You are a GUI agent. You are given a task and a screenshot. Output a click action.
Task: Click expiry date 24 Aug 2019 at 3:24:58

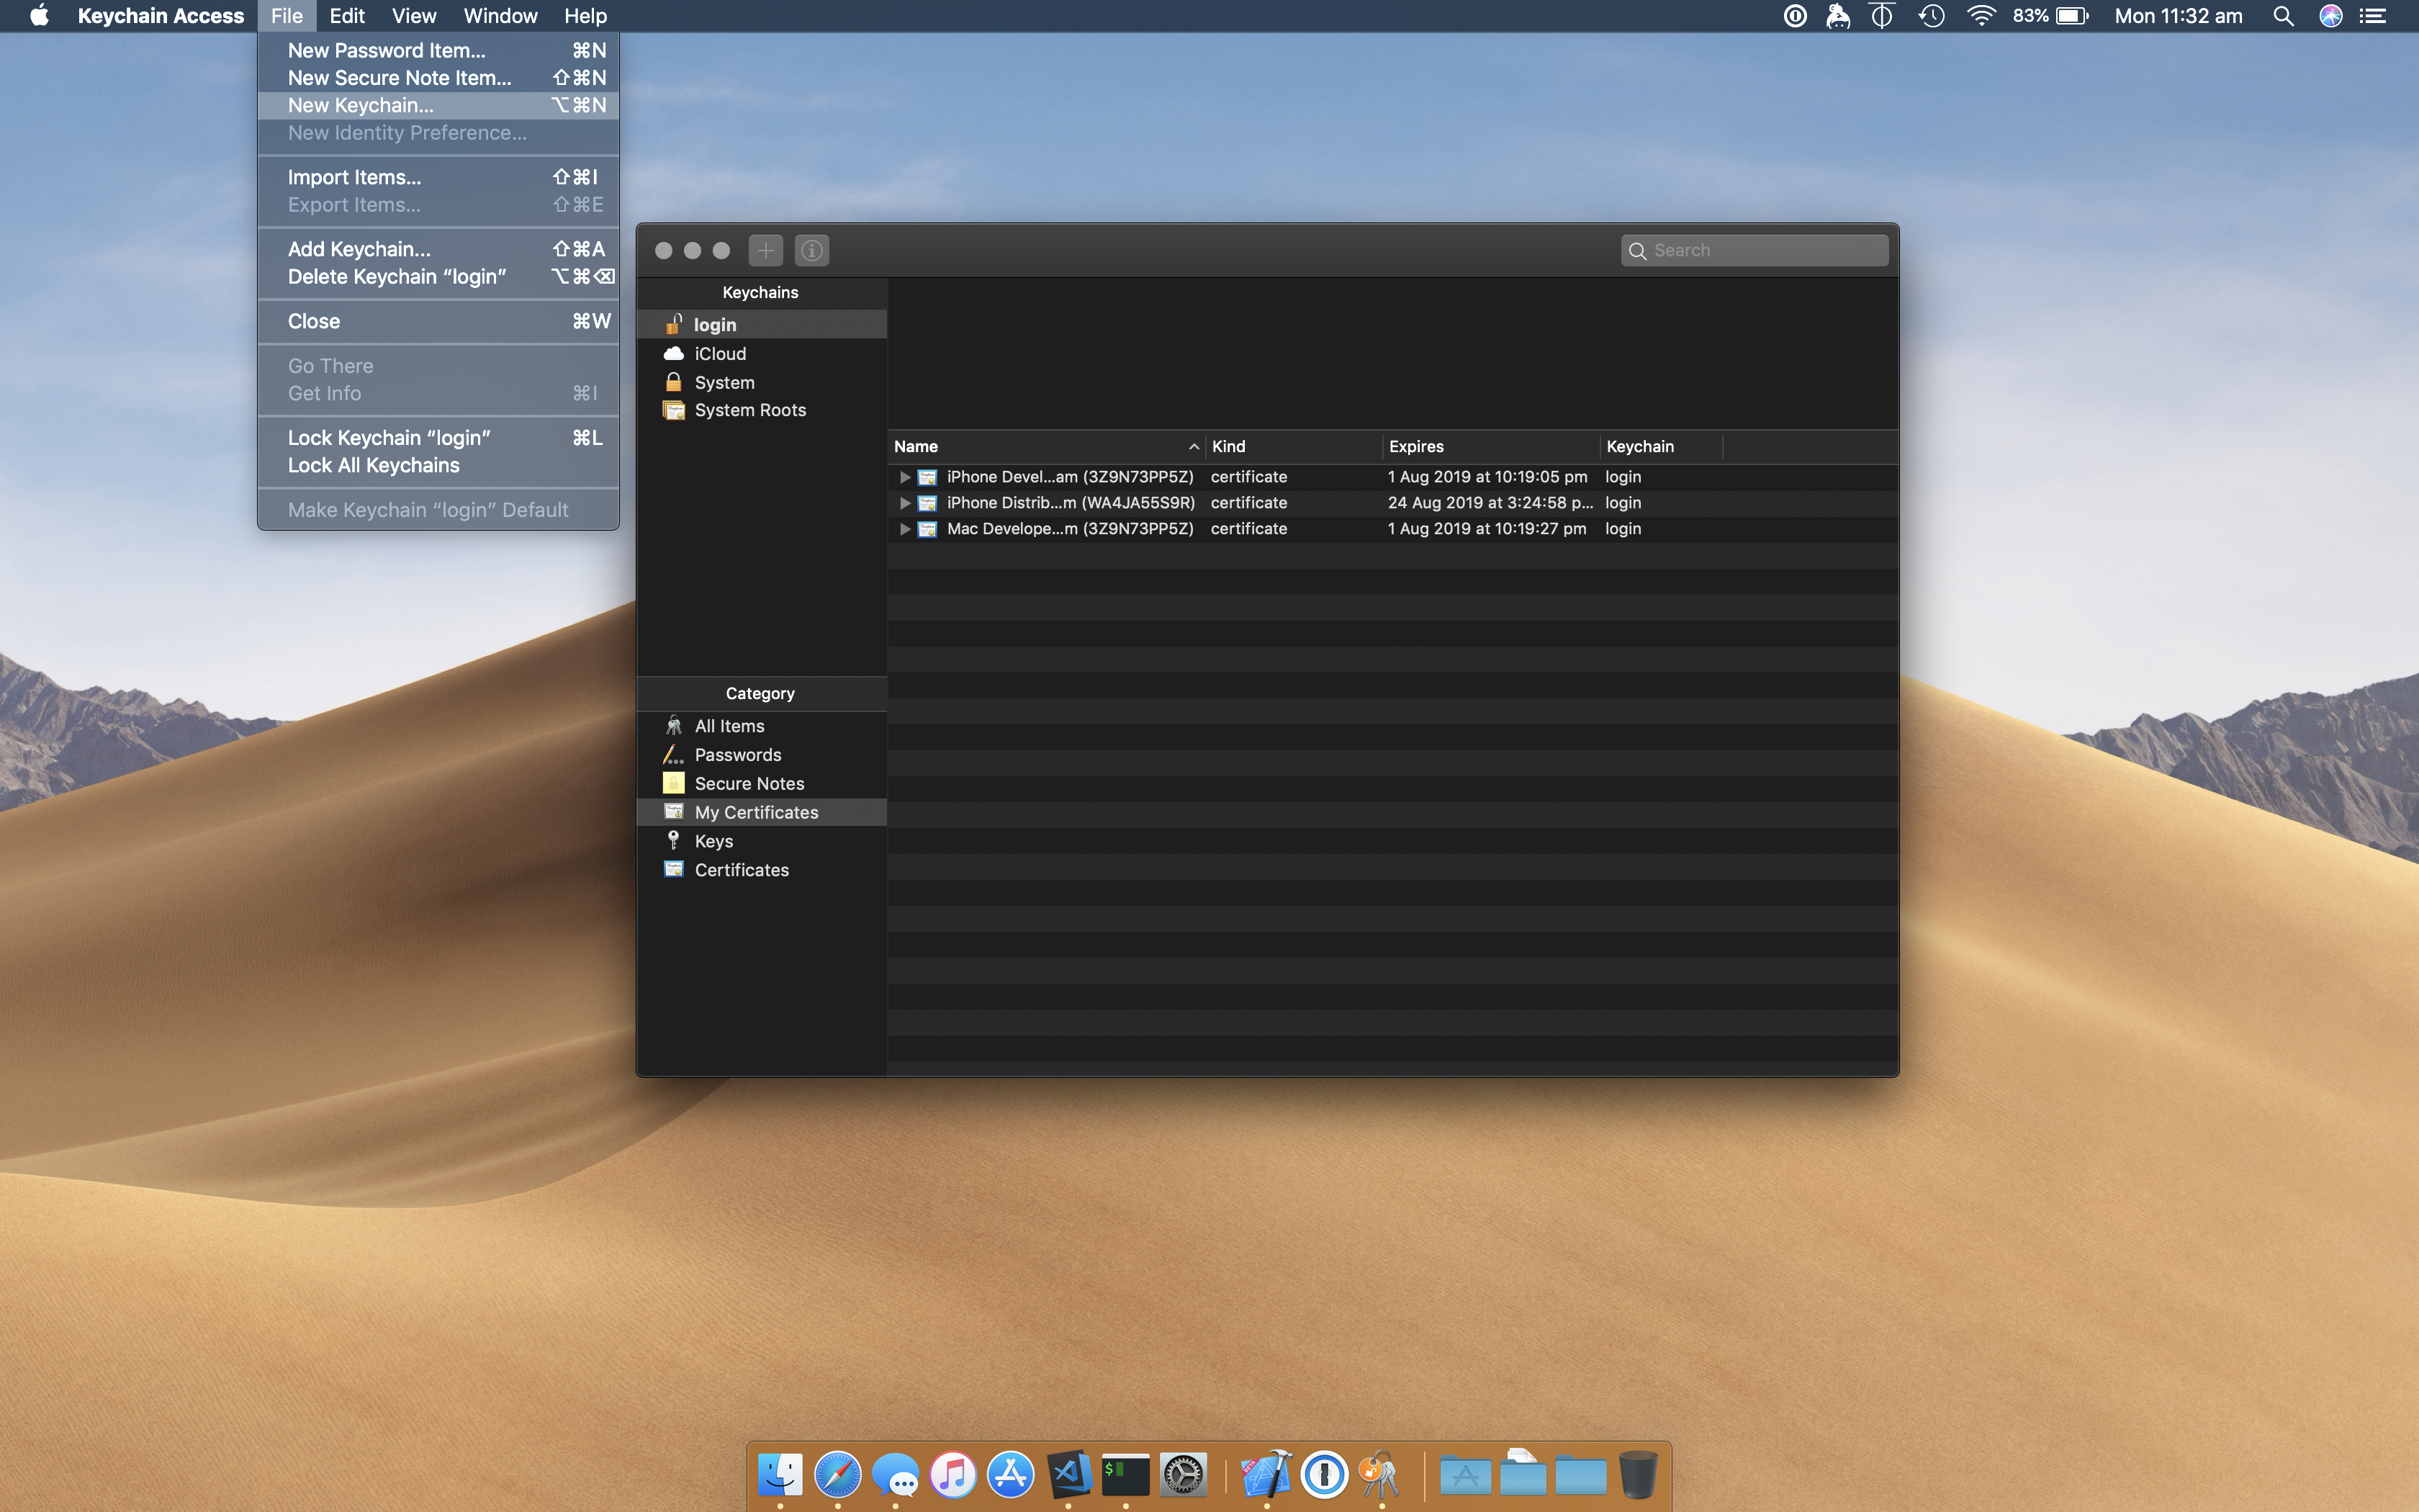pyautogui.click(x=1490, y=503)
